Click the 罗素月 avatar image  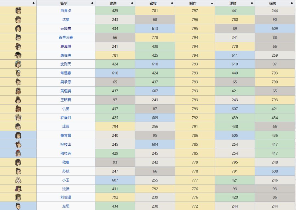18,118
